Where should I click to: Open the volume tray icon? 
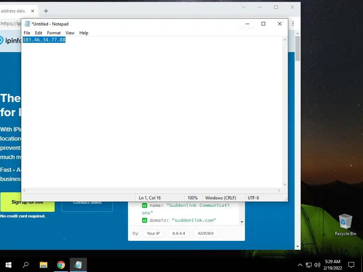pyautogui.click(x=317, y=265)
